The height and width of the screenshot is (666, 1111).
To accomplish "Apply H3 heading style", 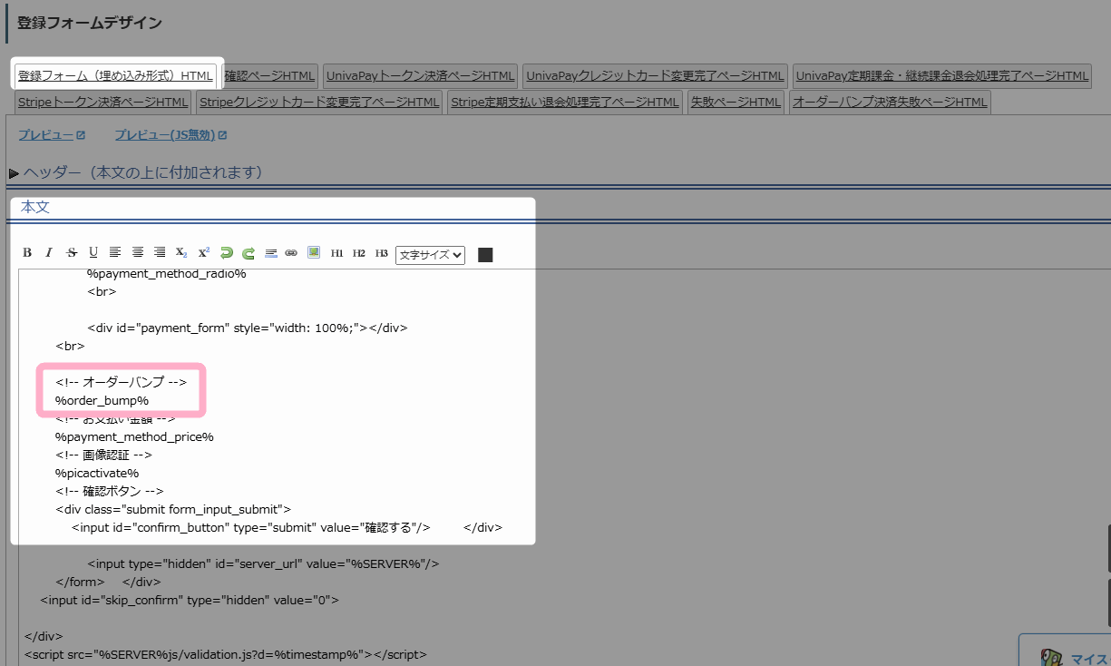I will tap(381, 253).
